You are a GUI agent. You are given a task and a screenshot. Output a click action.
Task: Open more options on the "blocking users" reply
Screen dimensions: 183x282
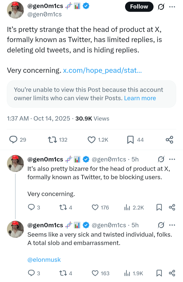pyautogui.click(x=172, y=159)
